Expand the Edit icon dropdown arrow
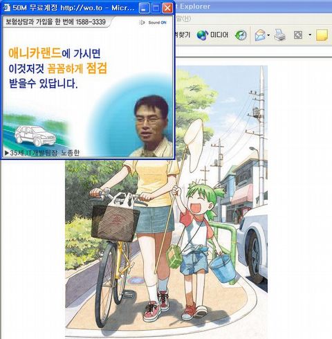 310,35
